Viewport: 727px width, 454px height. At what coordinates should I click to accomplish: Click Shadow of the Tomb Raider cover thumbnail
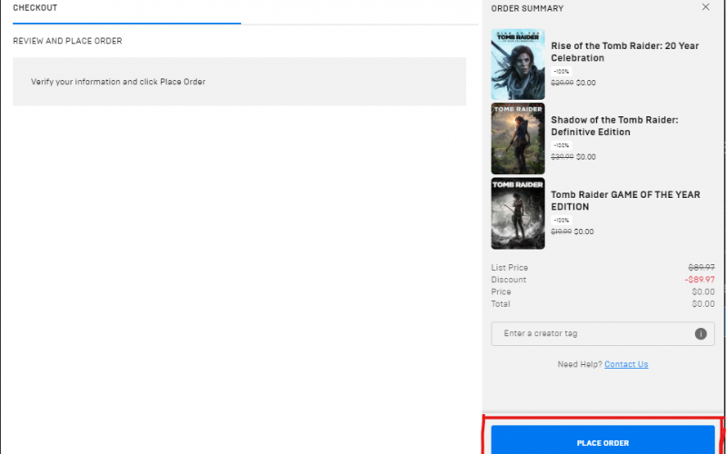tap(518, 139)
